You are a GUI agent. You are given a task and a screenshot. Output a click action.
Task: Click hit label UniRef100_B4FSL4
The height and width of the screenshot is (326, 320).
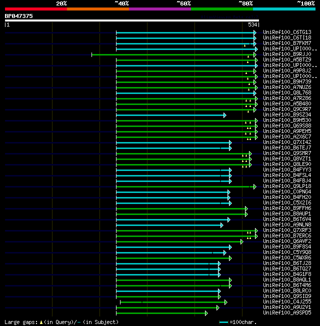point(287,175)
